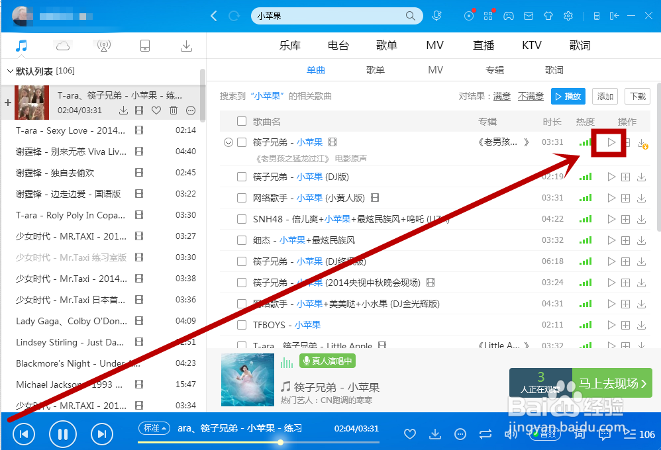
Task: Click the 马上去现场 button
Action: [612, 383]
